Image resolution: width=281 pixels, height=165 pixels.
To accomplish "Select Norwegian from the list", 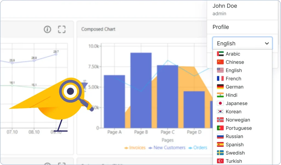I will click(x=242, y=120).
